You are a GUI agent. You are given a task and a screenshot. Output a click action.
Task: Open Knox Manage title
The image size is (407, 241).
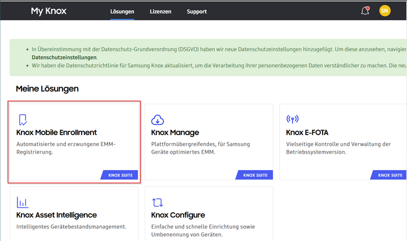point(175,132)
